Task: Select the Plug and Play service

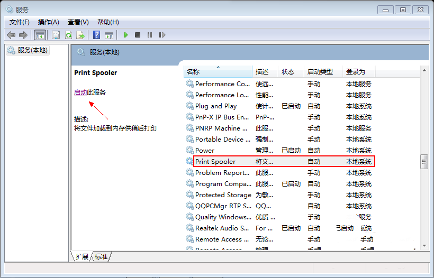Action: [x=216, y=106]
